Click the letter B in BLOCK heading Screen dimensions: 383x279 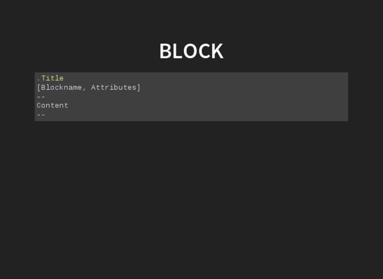165,51
